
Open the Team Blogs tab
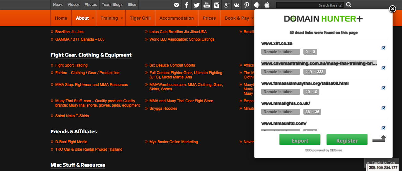(112, 5)
